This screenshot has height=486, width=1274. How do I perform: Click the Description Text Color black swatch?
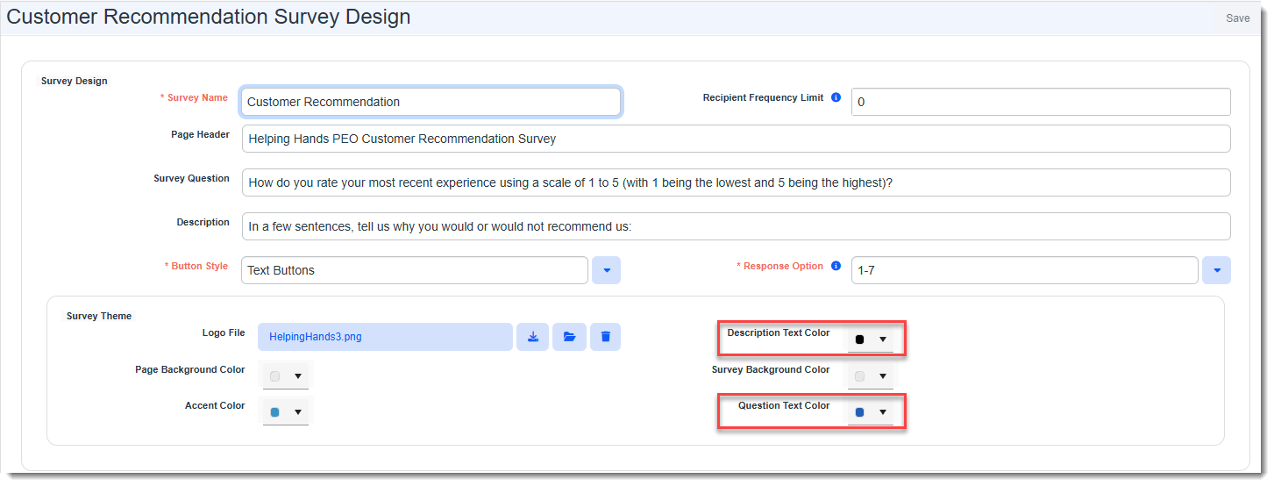click(859, 339)
